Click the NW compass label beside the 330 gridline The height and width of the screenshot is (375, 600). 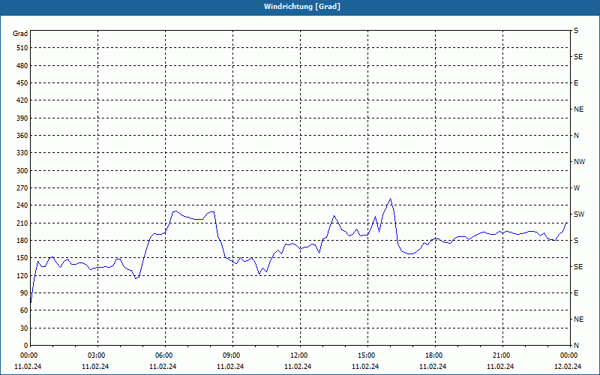579,162
